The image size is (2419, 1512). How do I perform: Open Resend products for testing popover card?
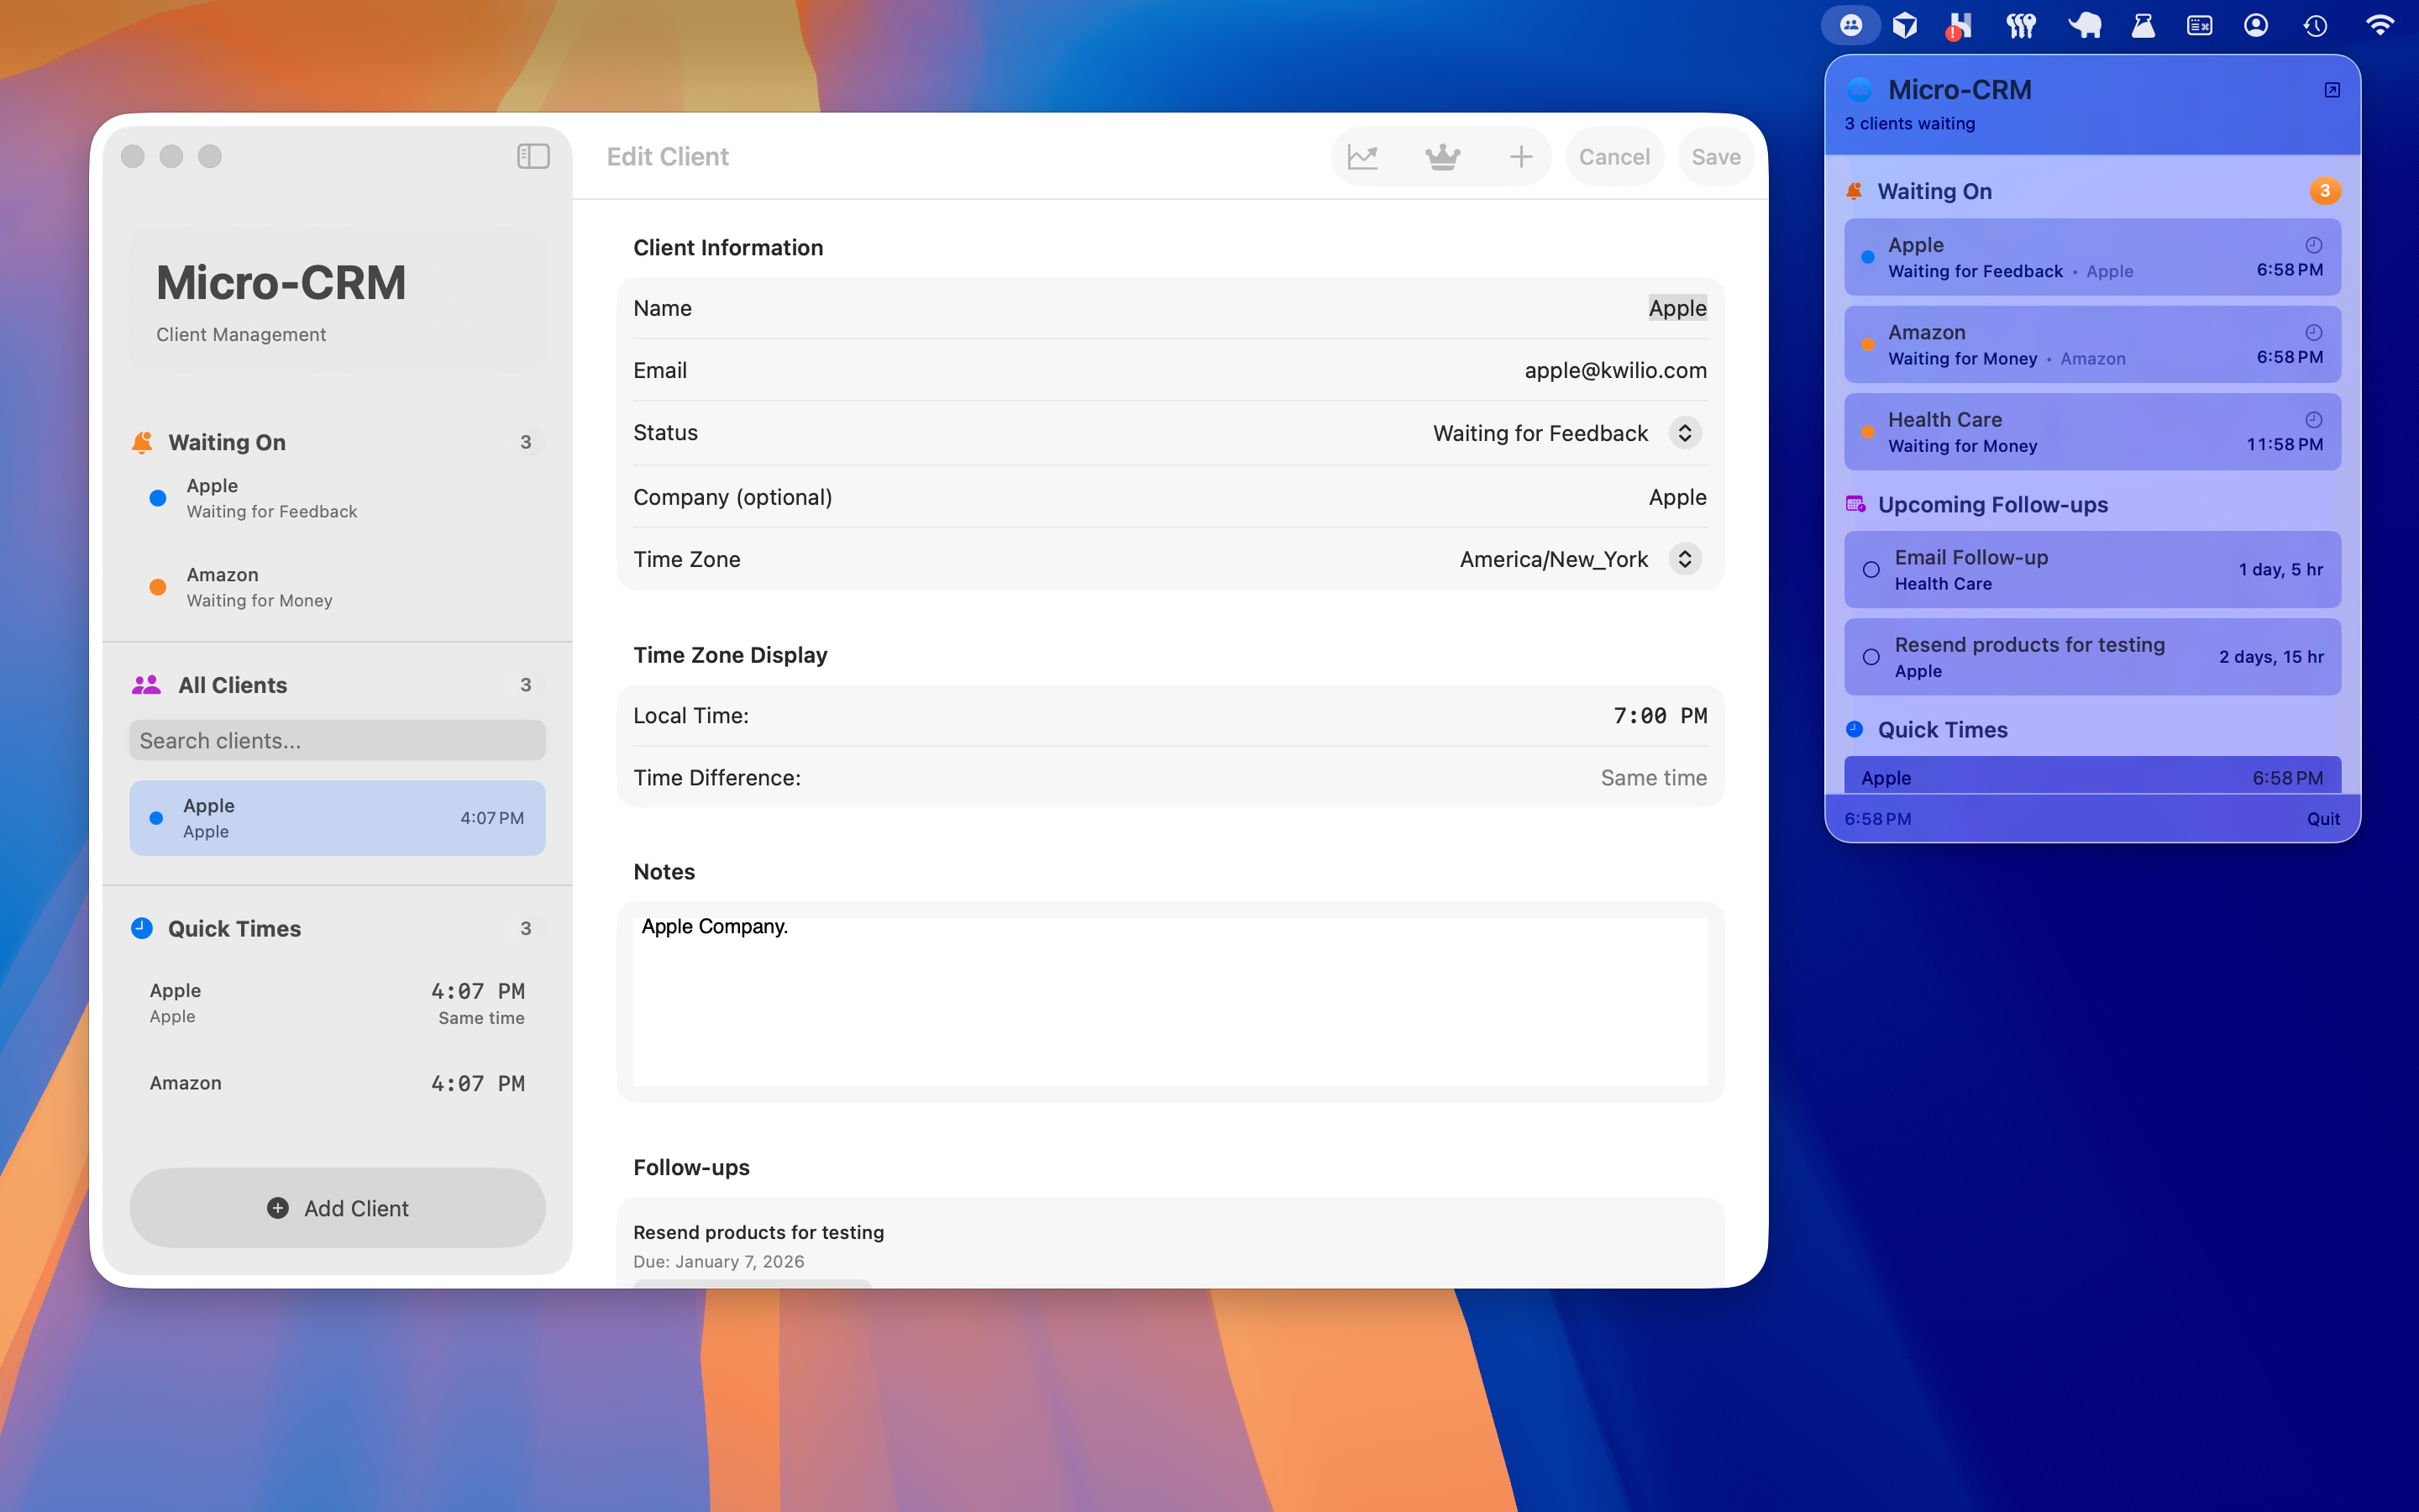pyautogui.click(x=2091, y=656)
